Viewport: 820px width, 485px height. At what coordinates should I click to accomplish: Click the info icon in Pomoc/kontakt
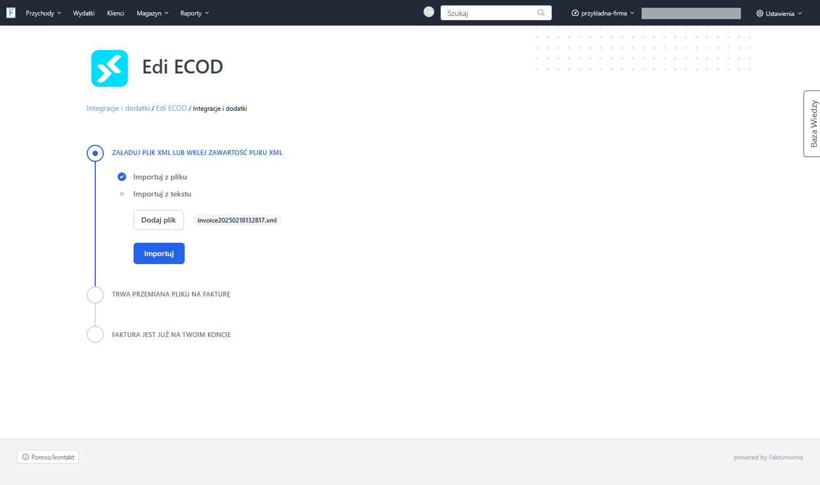(x=26, y=457)
